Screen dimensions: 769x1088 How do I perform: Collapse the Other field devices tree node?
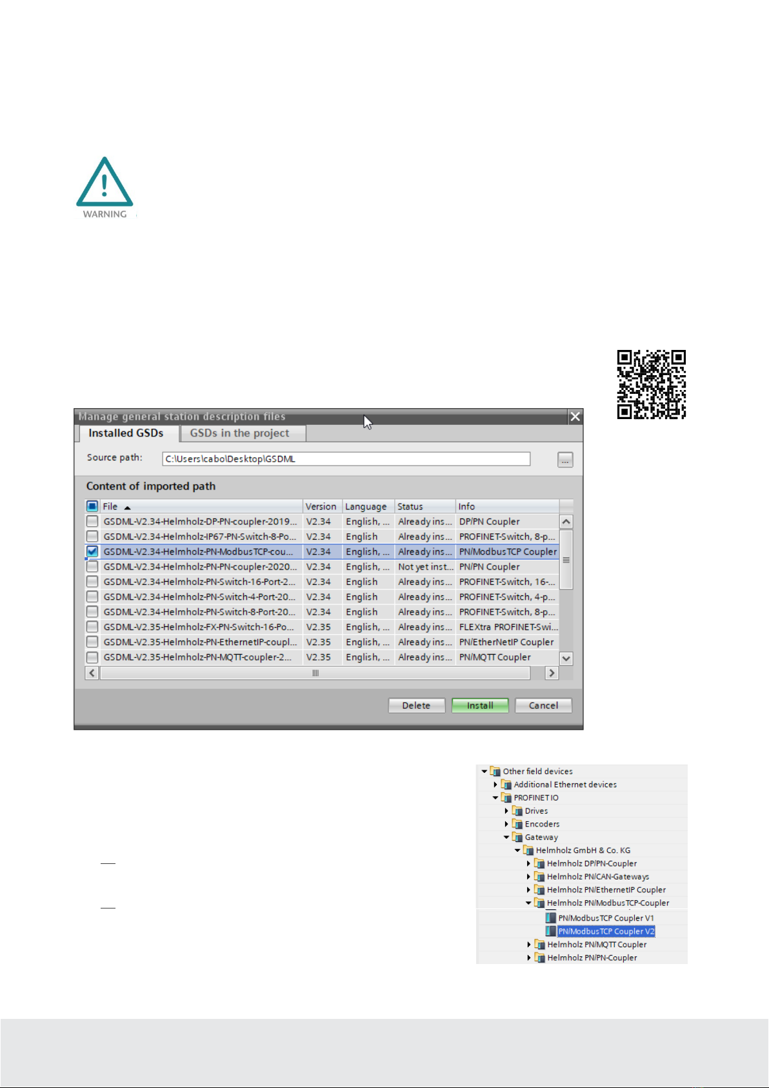[484, 772]
